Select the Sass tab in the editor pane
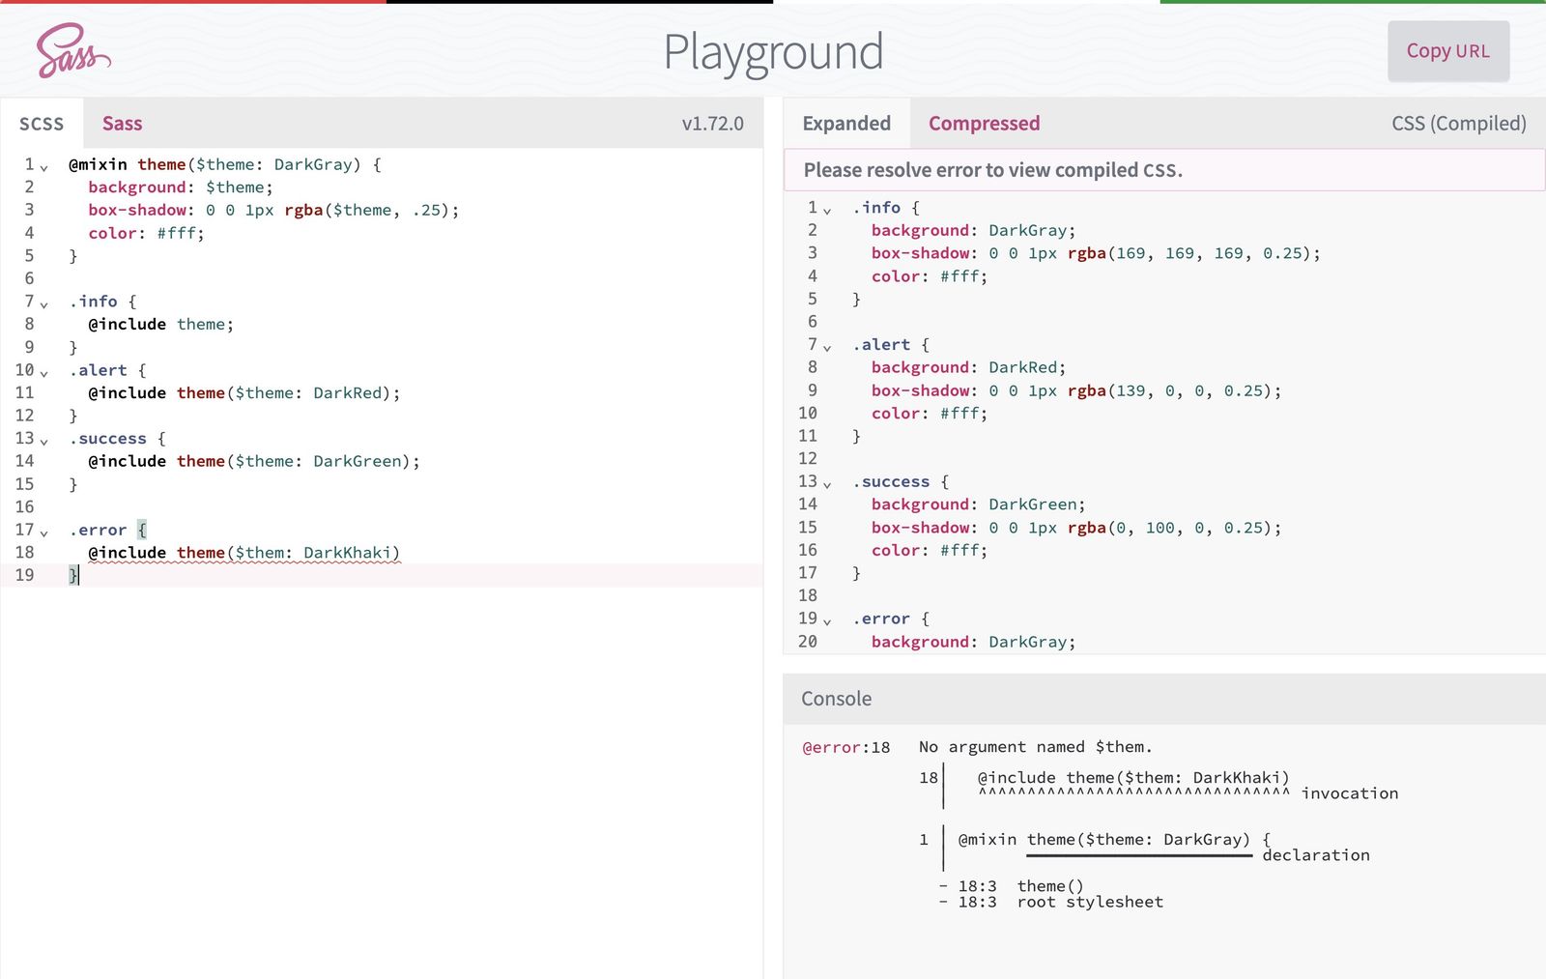This screenshot has width=1546, height=979. [123, 124]
